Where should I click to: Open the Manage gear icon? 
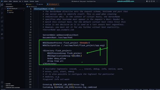coord(2,86)
